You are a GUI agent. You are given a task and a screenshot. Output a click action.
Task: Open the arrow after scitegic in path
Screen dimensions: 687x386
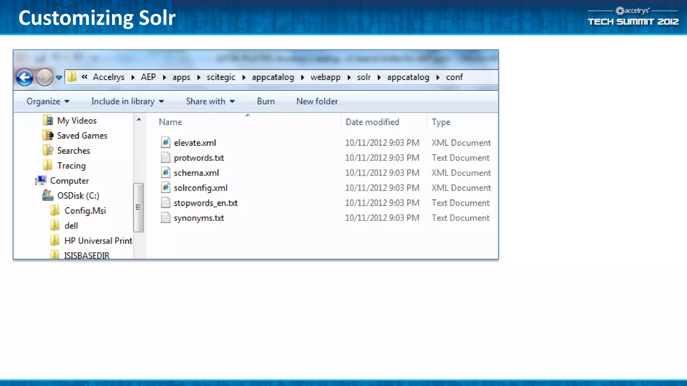244,77
